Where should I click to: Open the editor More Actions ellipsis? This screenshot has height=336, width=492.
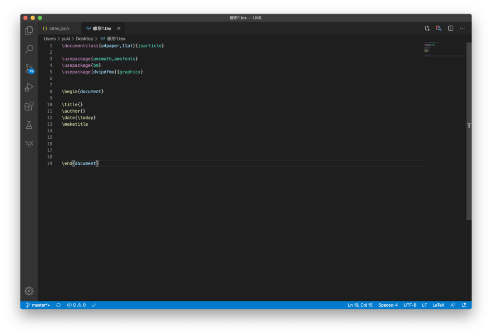(462, 28)
